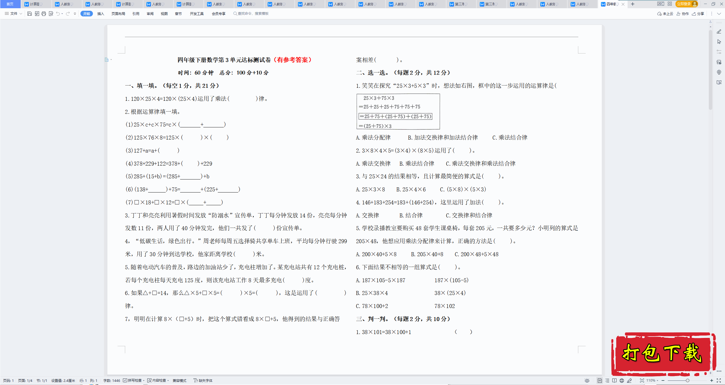Select the 会员专享 ribbon tab

219,14
